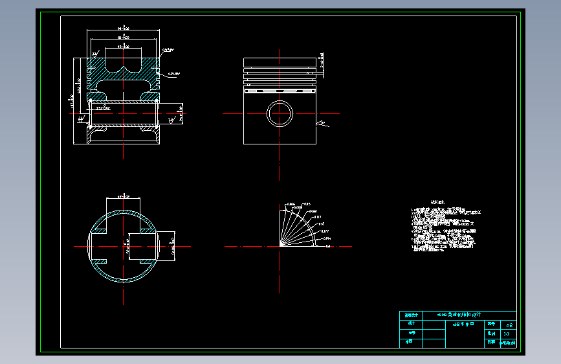Select the pin bore circle in side view
Viewport: 561px width, 364px height.
280,113
